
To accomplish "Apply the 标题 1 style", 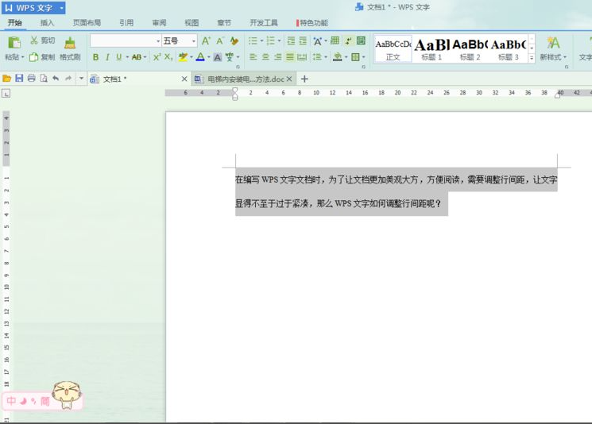I will coord(431,49).
